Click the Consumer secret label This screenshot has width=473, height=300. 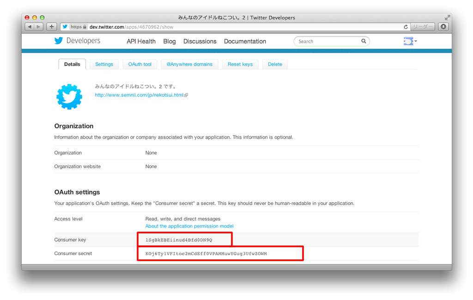tap(73, 253)
